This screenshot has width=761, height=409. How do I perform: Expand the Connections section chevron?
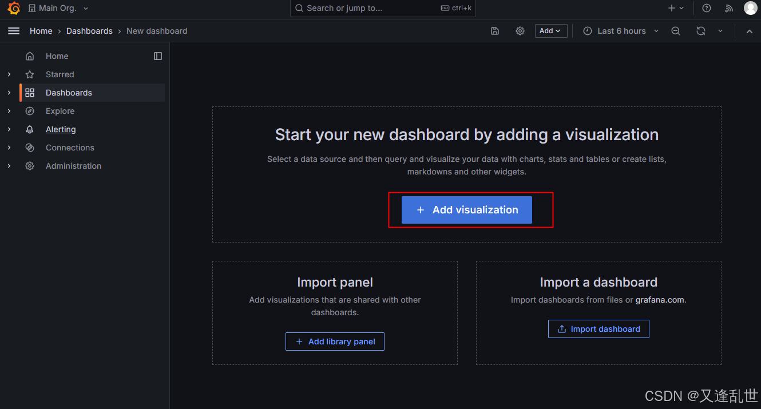tap(9, 148)
